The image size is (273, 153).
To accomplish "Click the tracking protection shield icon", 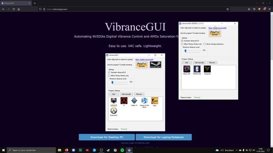I will 40,9.
